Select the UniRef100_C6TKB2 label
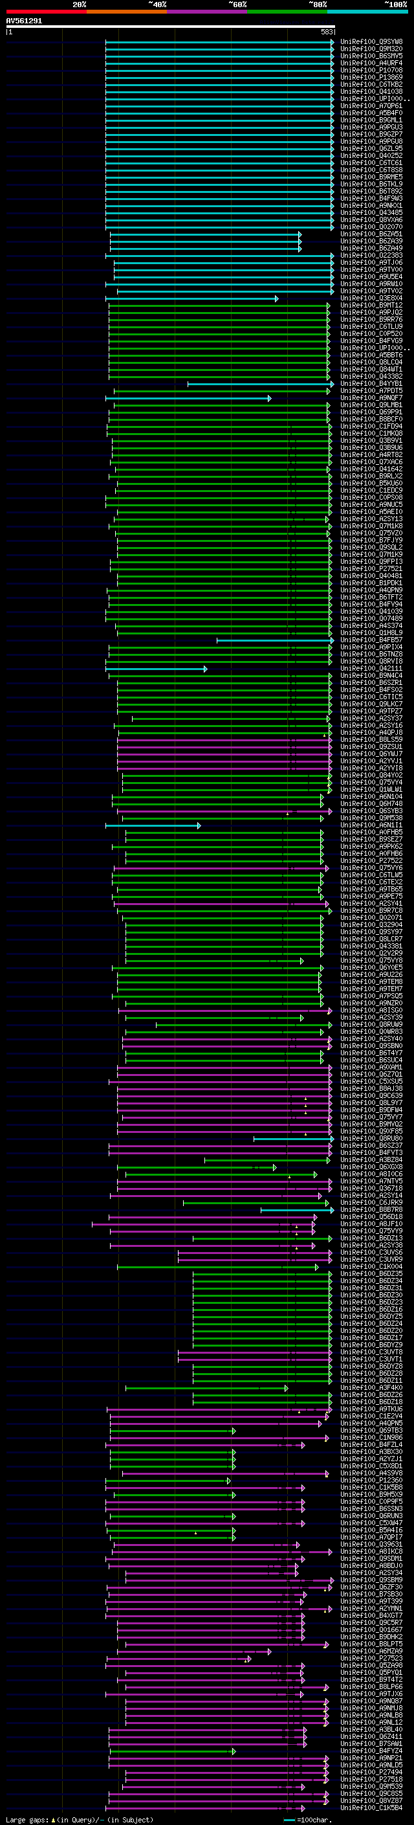 click(371, 84)
